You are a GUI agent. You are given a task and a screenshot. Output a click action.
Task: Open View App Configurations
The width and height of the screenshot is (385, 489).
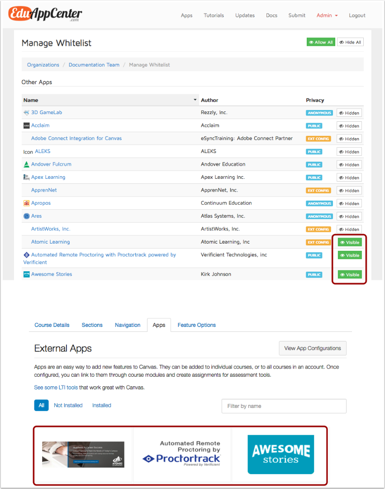(x=312, y=348)
